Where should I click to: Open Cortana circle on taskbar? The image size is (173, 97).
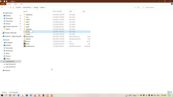tap(10, 95)
